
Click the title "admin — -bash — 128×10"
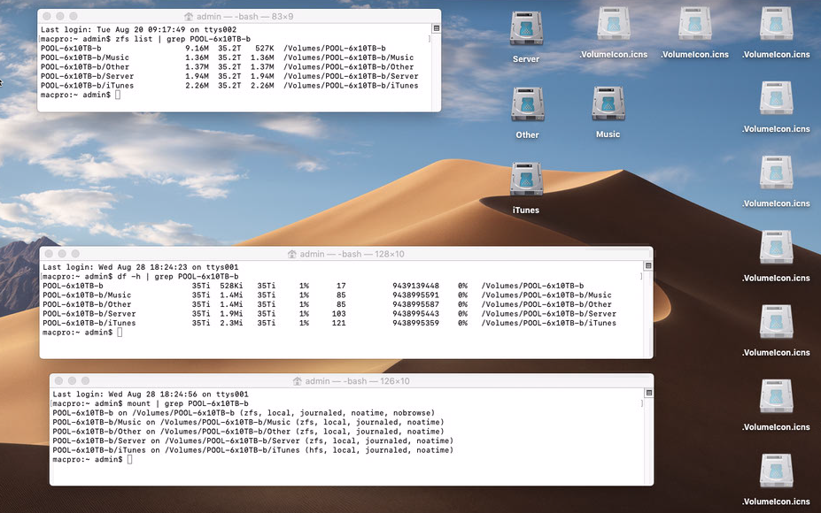(352, 254)
